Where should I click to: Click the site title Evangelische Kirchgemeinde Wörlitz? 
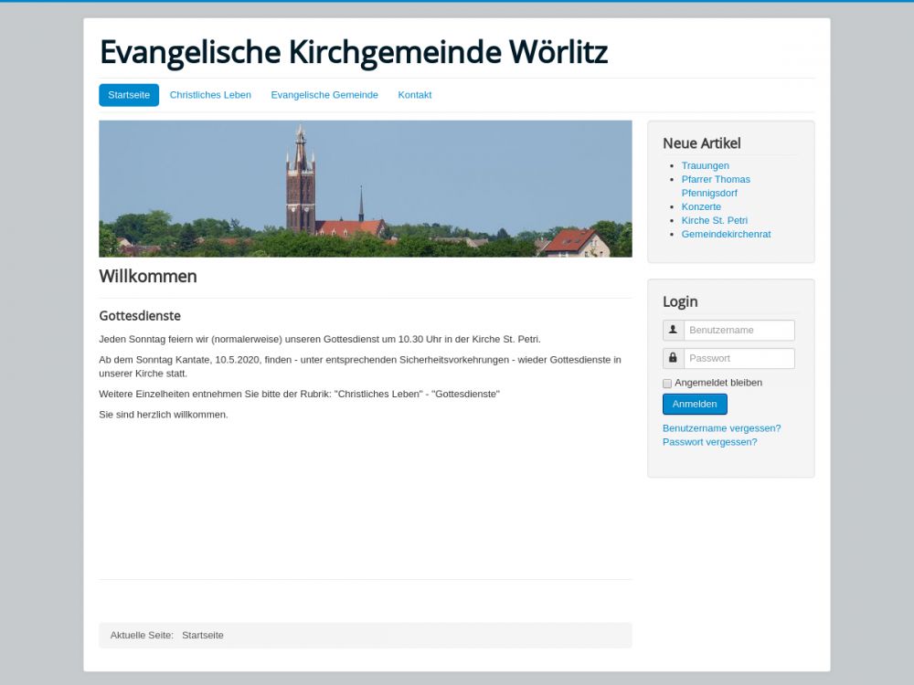pos(353,52)
